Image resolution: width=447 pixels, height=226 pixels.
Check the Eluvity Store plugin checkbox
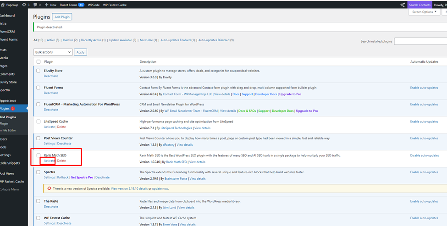tap(38, 71)
